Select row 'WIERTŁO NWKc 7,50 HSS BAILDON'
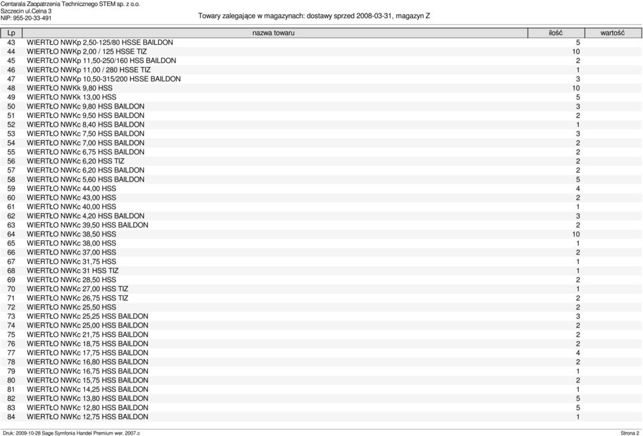 click(321, 134)
